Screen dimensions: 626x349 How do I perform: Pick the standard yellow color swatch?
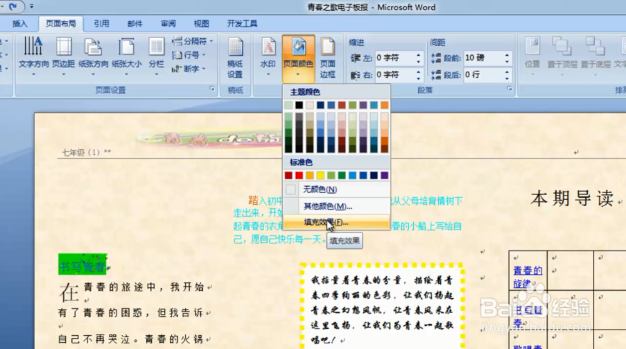tap(321, 175)
